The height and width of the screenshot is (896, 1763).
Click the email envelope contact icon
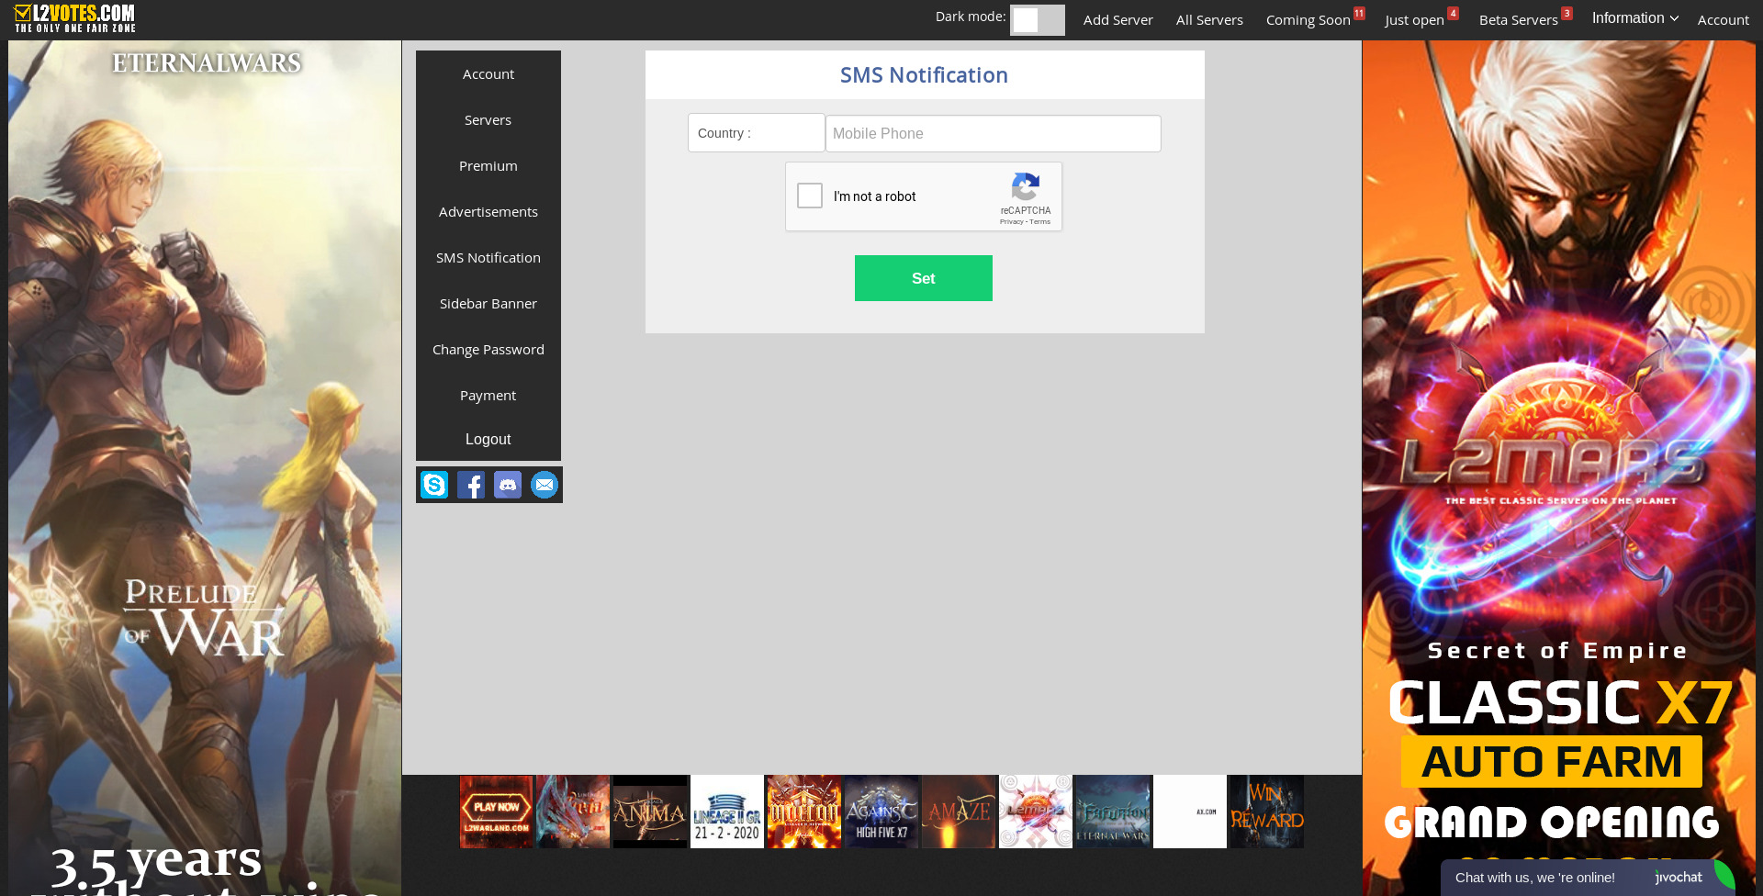click(x=545, y=485)
